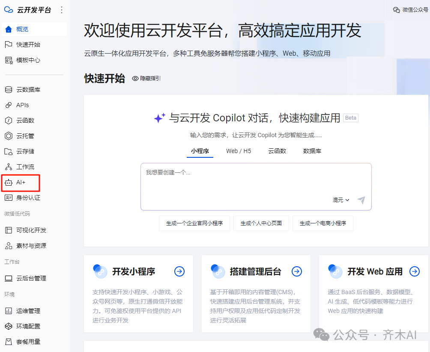Click the 开发 Web 应用 card title
The width and height of the screenshot is (430, 352).
(x=375, y=271)
